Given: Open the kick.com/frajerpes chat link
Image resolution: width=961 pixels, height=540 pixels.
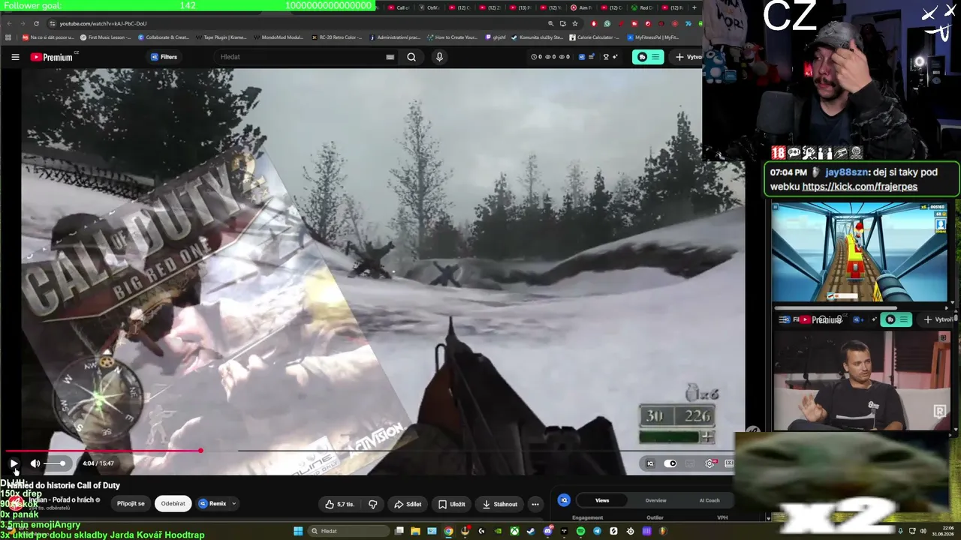Looking at the screenshot, I should coord(860,187).
